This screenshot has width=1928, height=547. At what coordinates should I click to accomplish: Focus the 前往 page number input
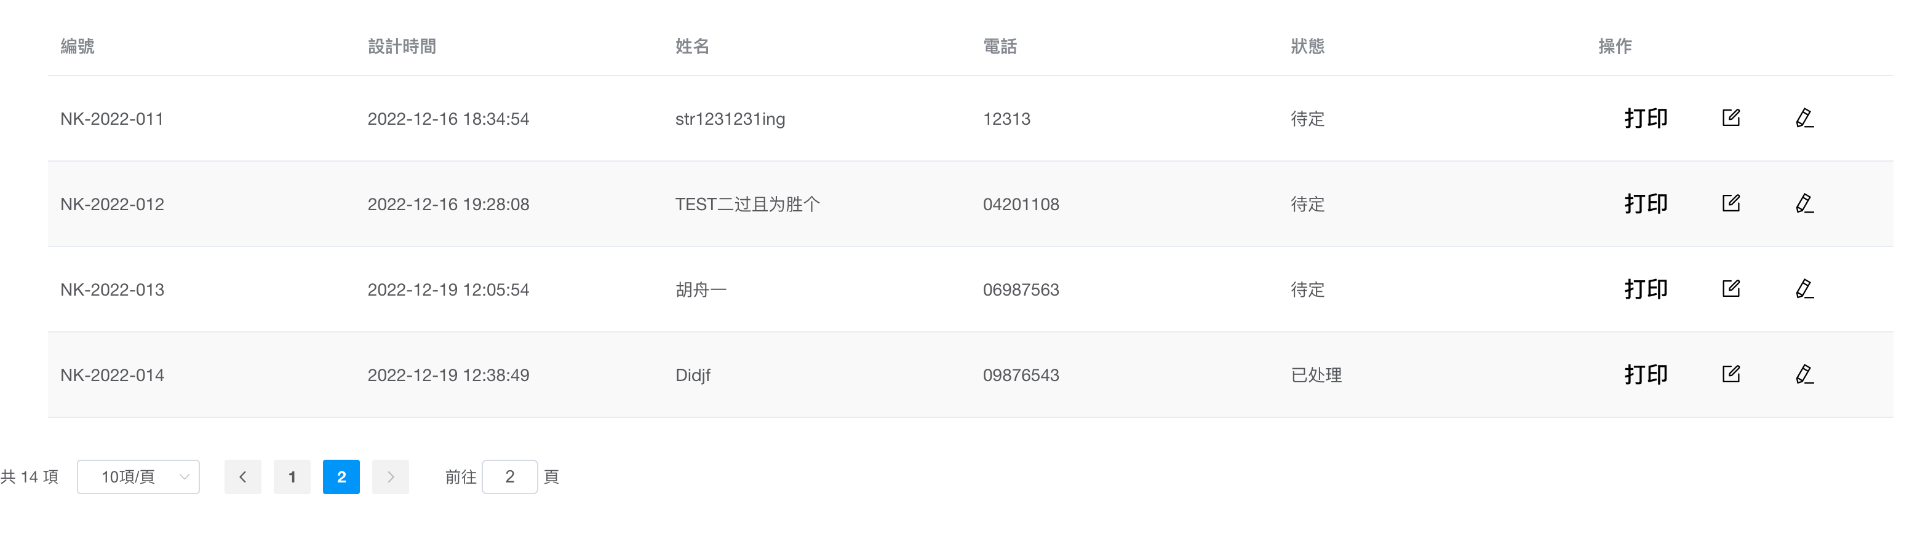[x=510, y=477]
